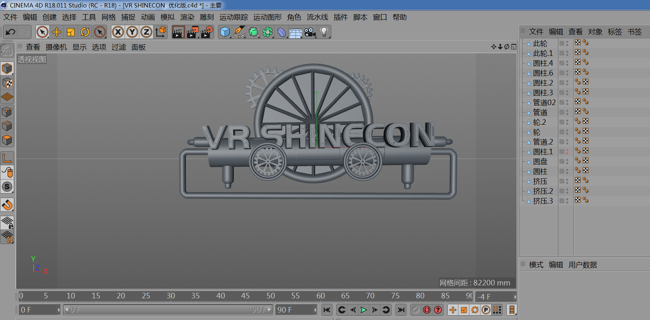Add a floor environment object
This screenshot has width=650, height=320.
click(x=296, y=32)
